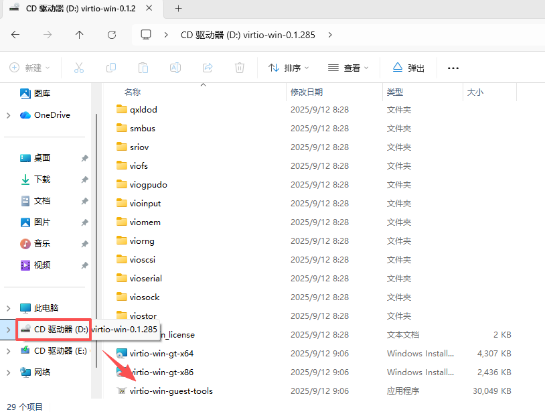Refresh the current folder view
The width and height of the screenshot is (545, 412).
click(112, 35)
